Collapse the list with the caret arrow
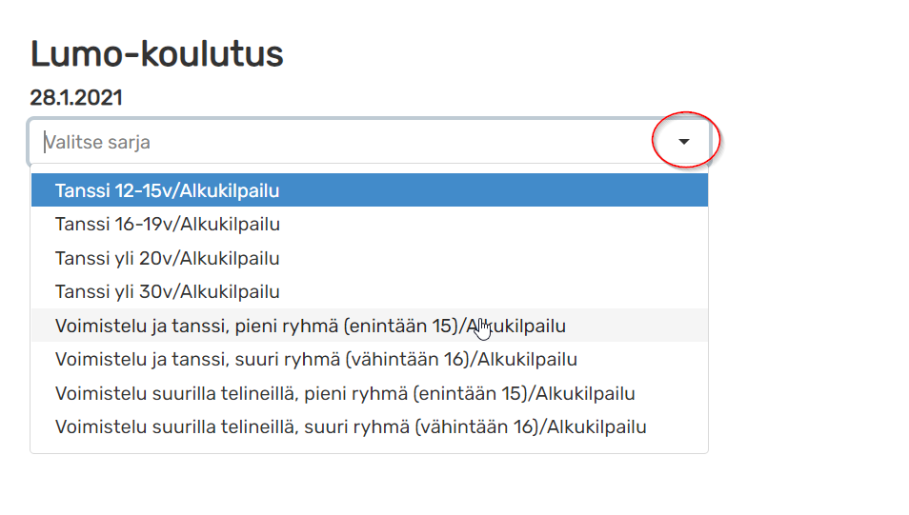This screenshot has height=515, width=909. coord(684,141)
